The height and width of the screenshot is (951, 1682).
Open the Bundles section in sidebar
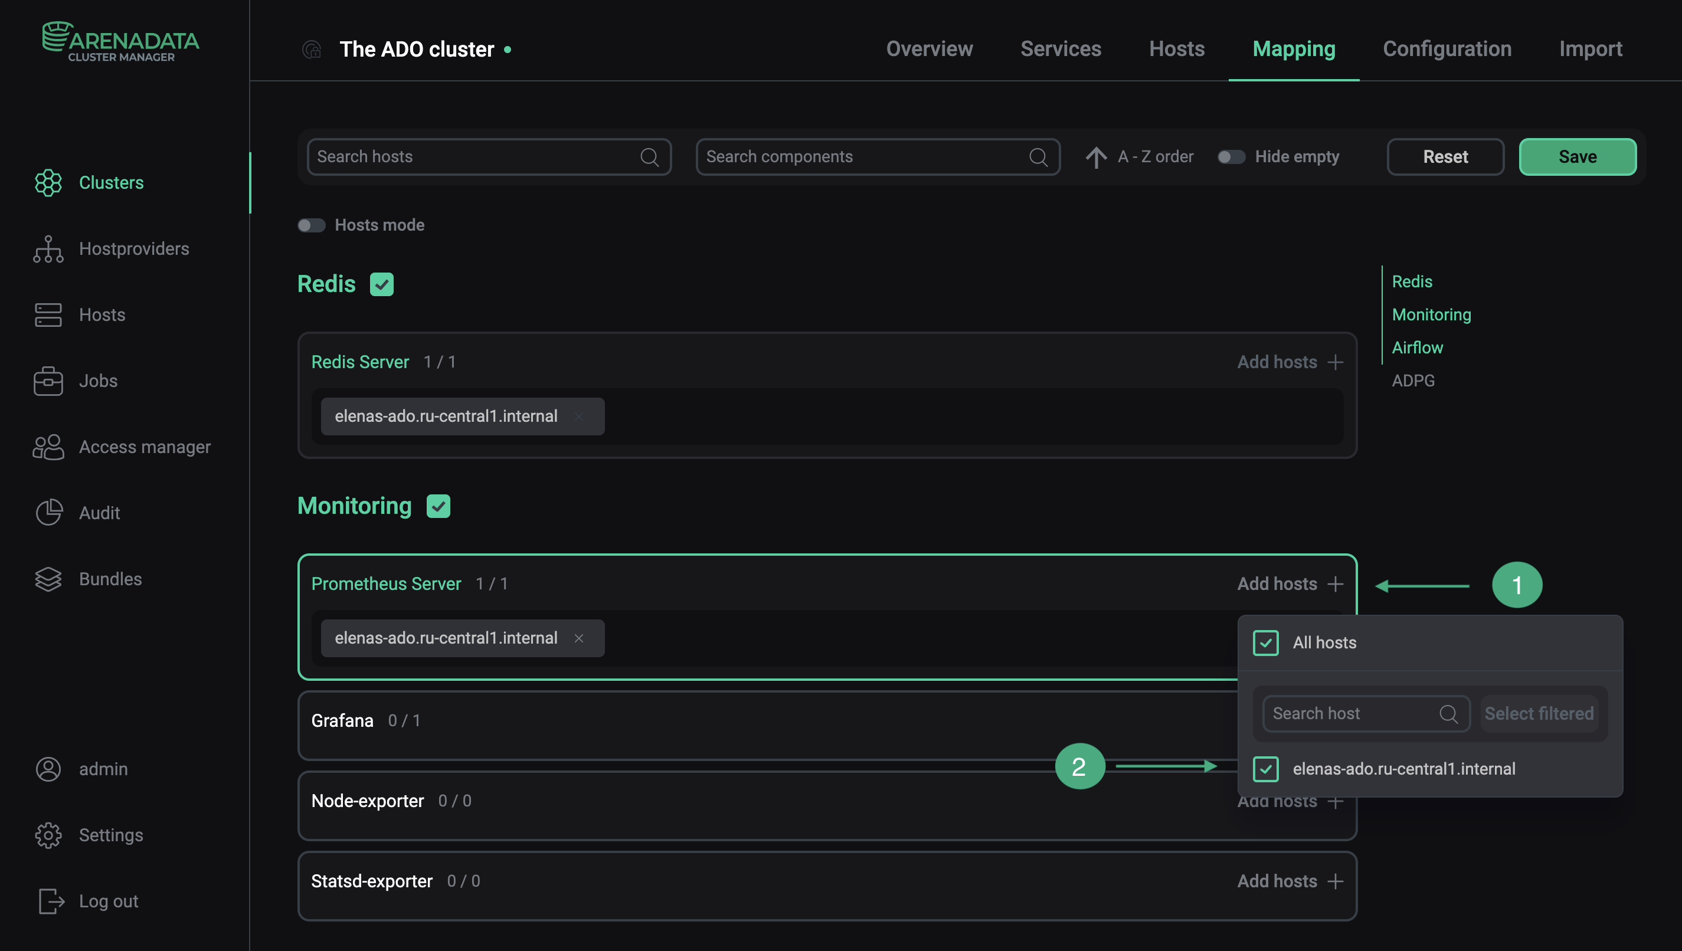[x=110, y=579]
